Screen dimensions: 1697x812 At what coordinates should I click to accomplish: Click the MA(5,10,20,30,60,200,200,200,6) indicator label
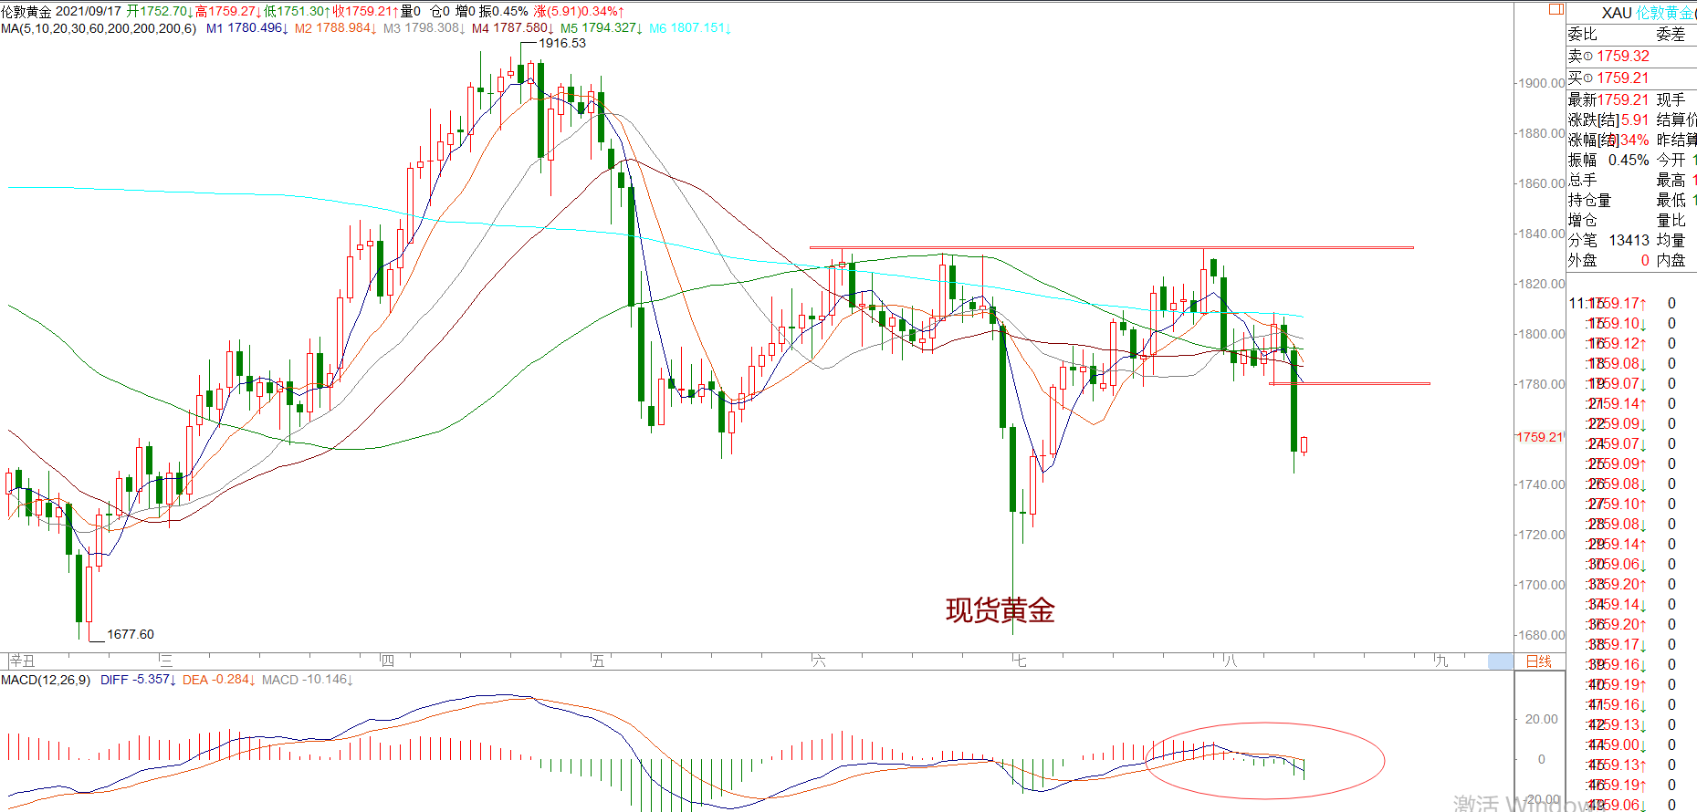click(99, 28)
